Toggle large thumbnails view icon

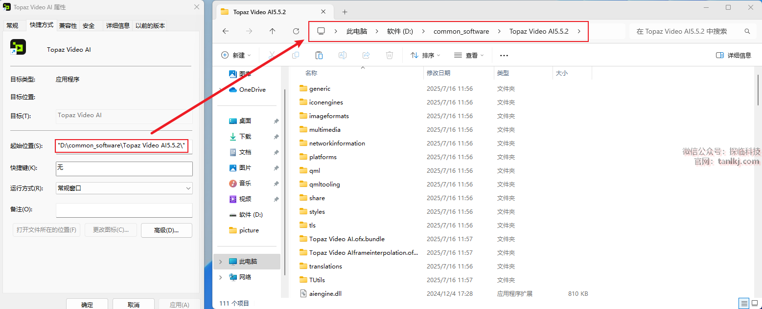(754, 304)
